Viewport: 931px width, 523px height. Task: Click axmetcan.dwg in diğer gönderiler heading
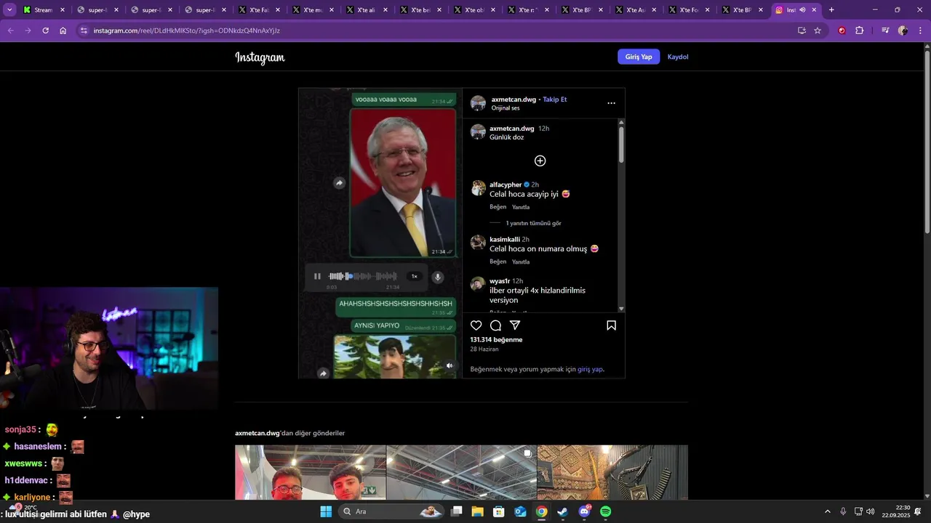coord(257,433)
